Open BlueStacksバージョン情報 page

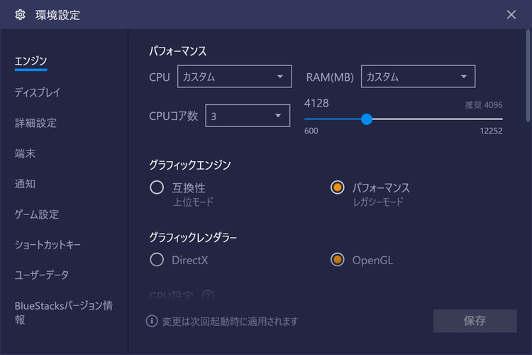(x=63, y=312)
